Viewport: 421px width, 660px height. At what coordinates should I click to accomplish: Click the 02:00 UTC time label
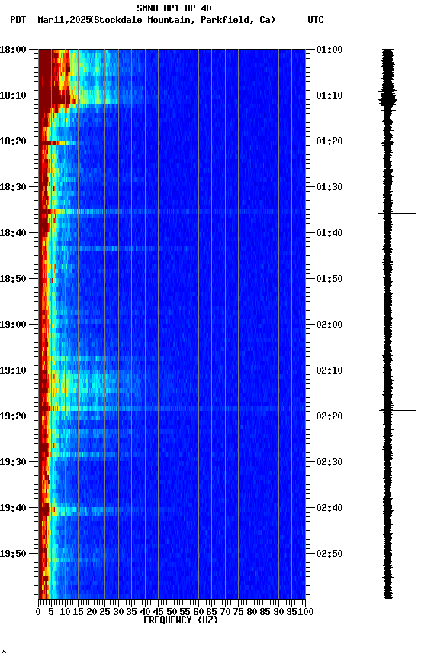click(x=329, y=325)
